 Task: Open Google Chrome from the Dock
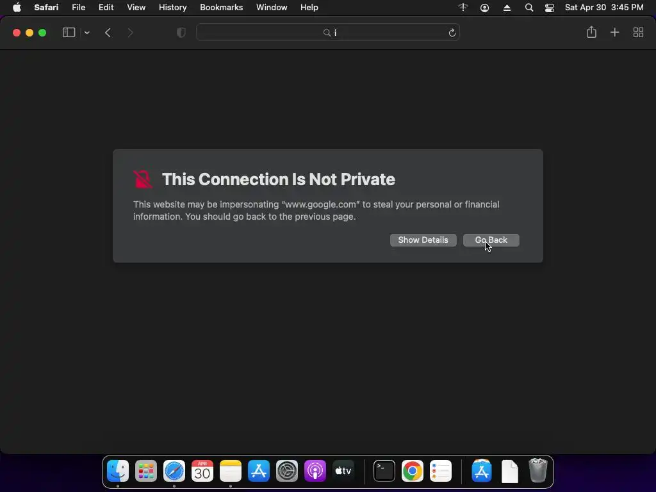(x=413, y=471)
